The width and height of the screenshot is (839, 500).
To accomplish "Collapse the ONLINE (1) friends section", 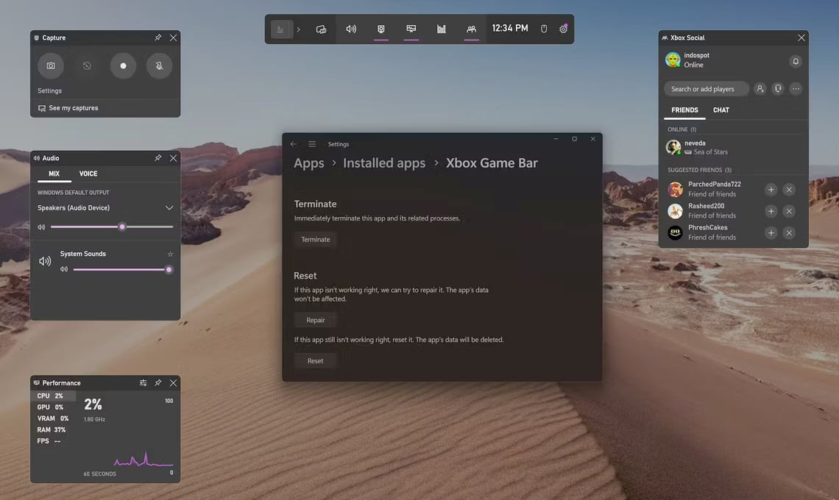I will 682,129.
